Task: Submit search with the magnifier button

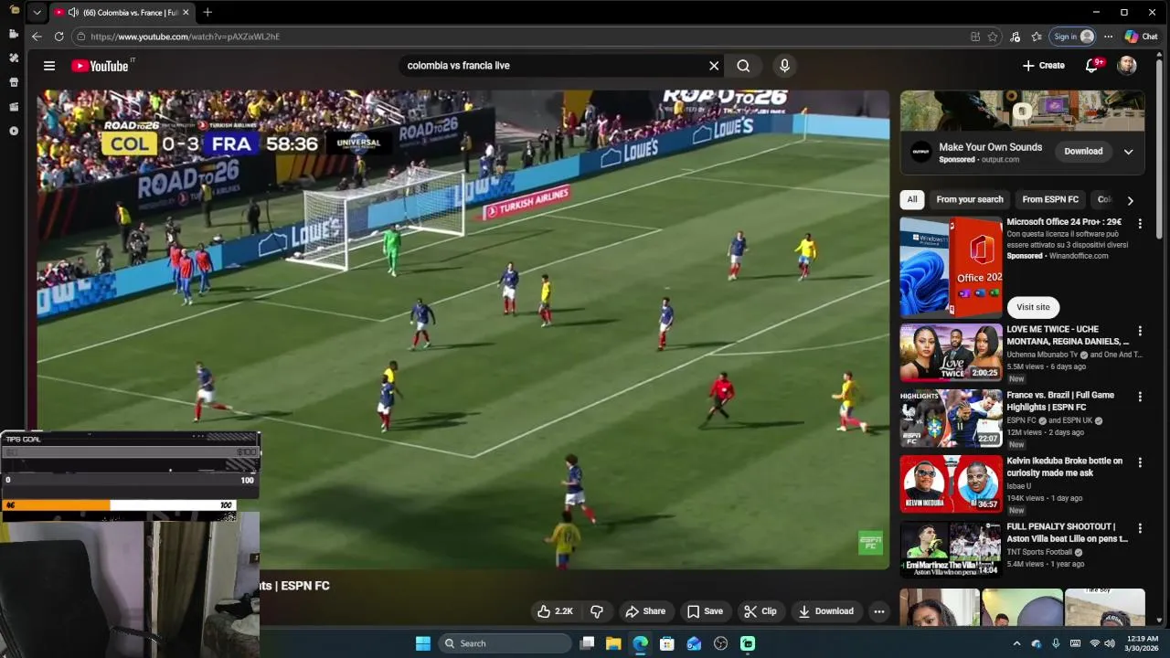Action: click(743, 66)
